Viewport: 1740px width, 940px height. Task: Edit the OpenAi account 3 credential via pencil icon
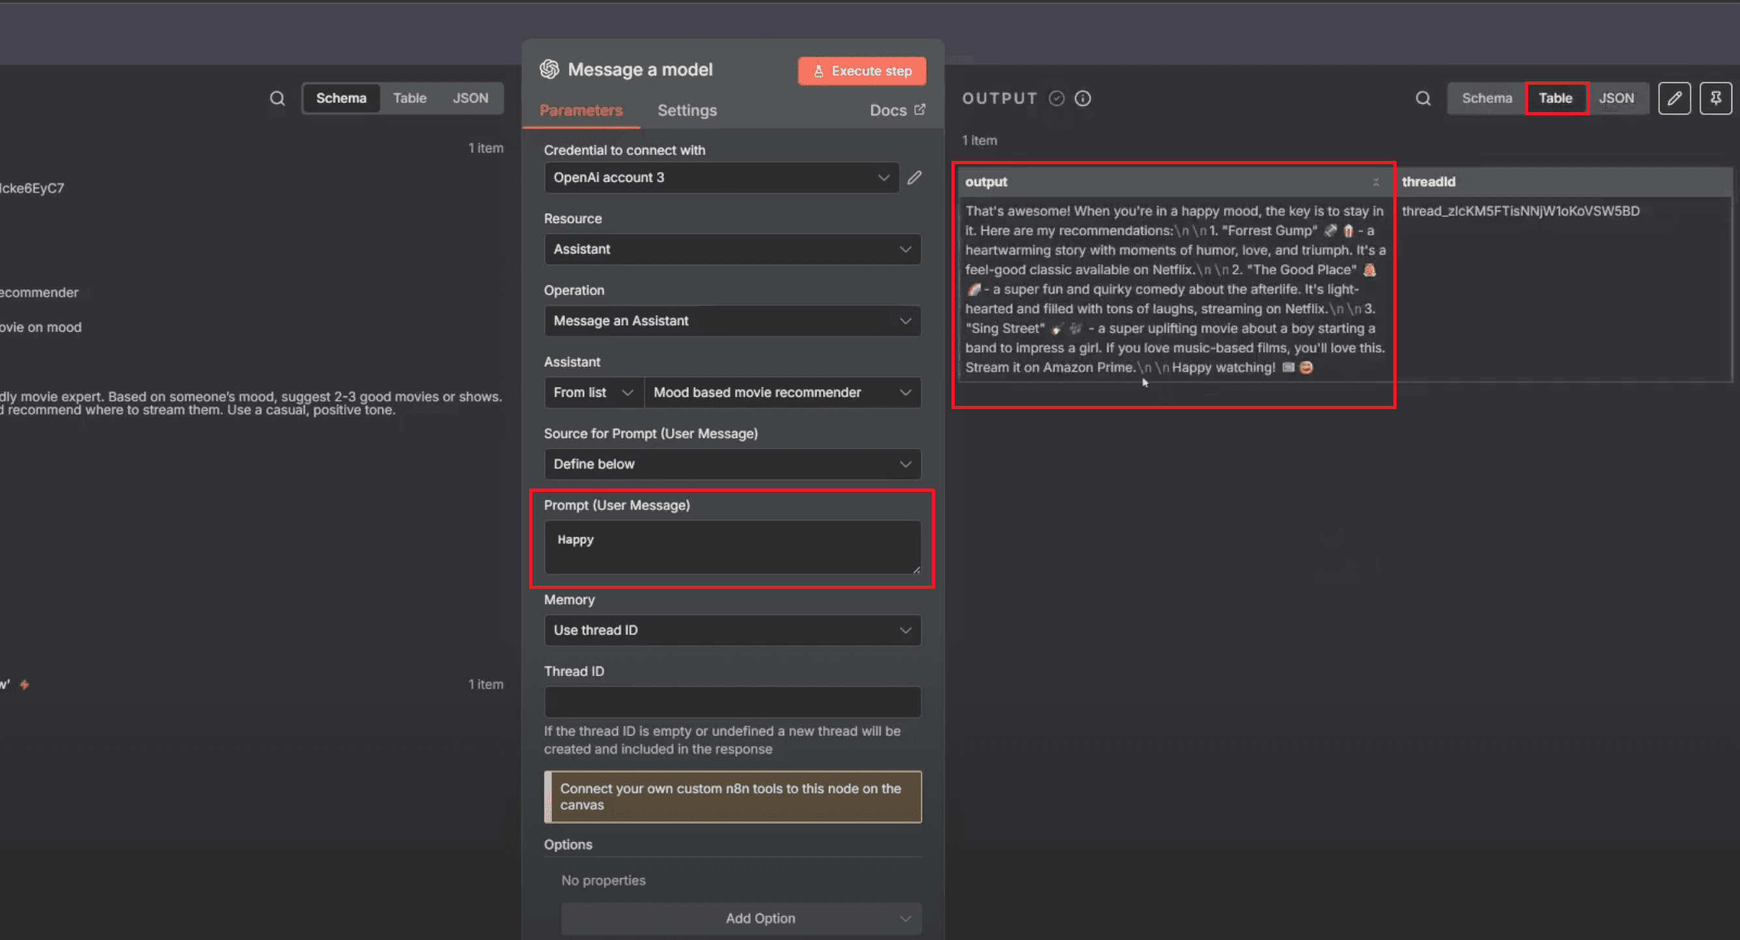click(913, 178)
